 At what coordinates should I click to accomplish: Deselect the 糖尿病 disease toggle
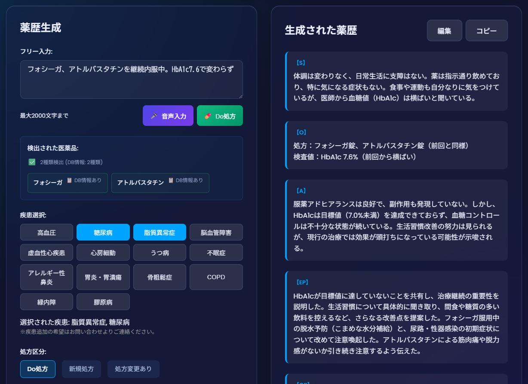coord(103,232)
